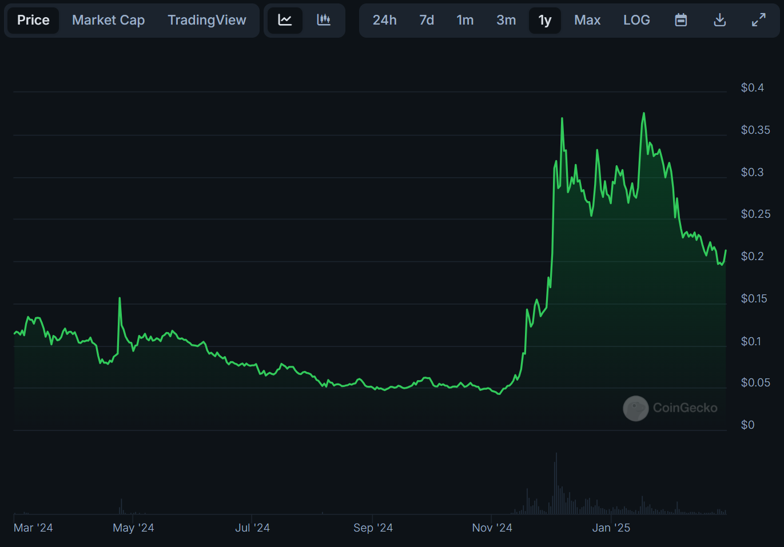Click the $0.3 price axis label

pyautogui.click(x=752, y=172)
